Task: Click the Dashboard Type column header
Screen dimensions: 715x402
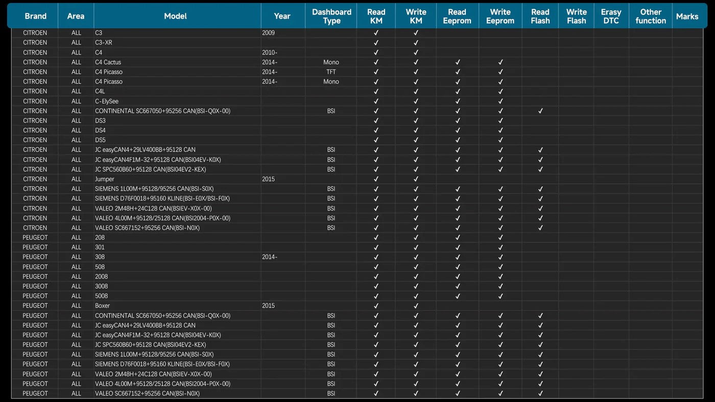Action: [331, 16]
